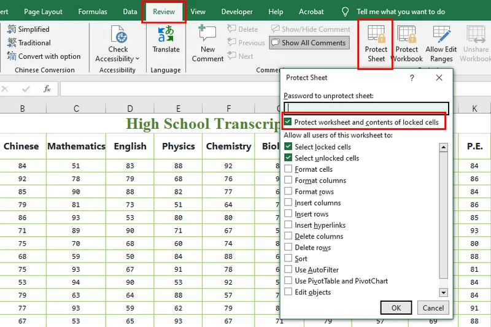Close the Protect Sheet dialog
Viewport: 491px width, 327px height.
tap(439, 77)
